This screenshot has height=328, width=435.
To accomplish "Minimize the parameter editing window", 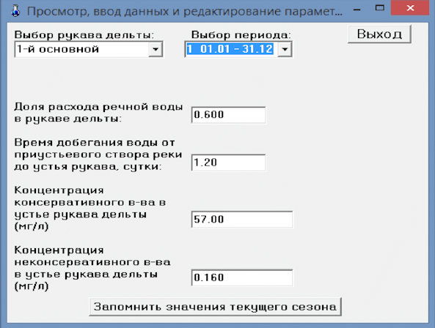I will [x=357, y=10].
